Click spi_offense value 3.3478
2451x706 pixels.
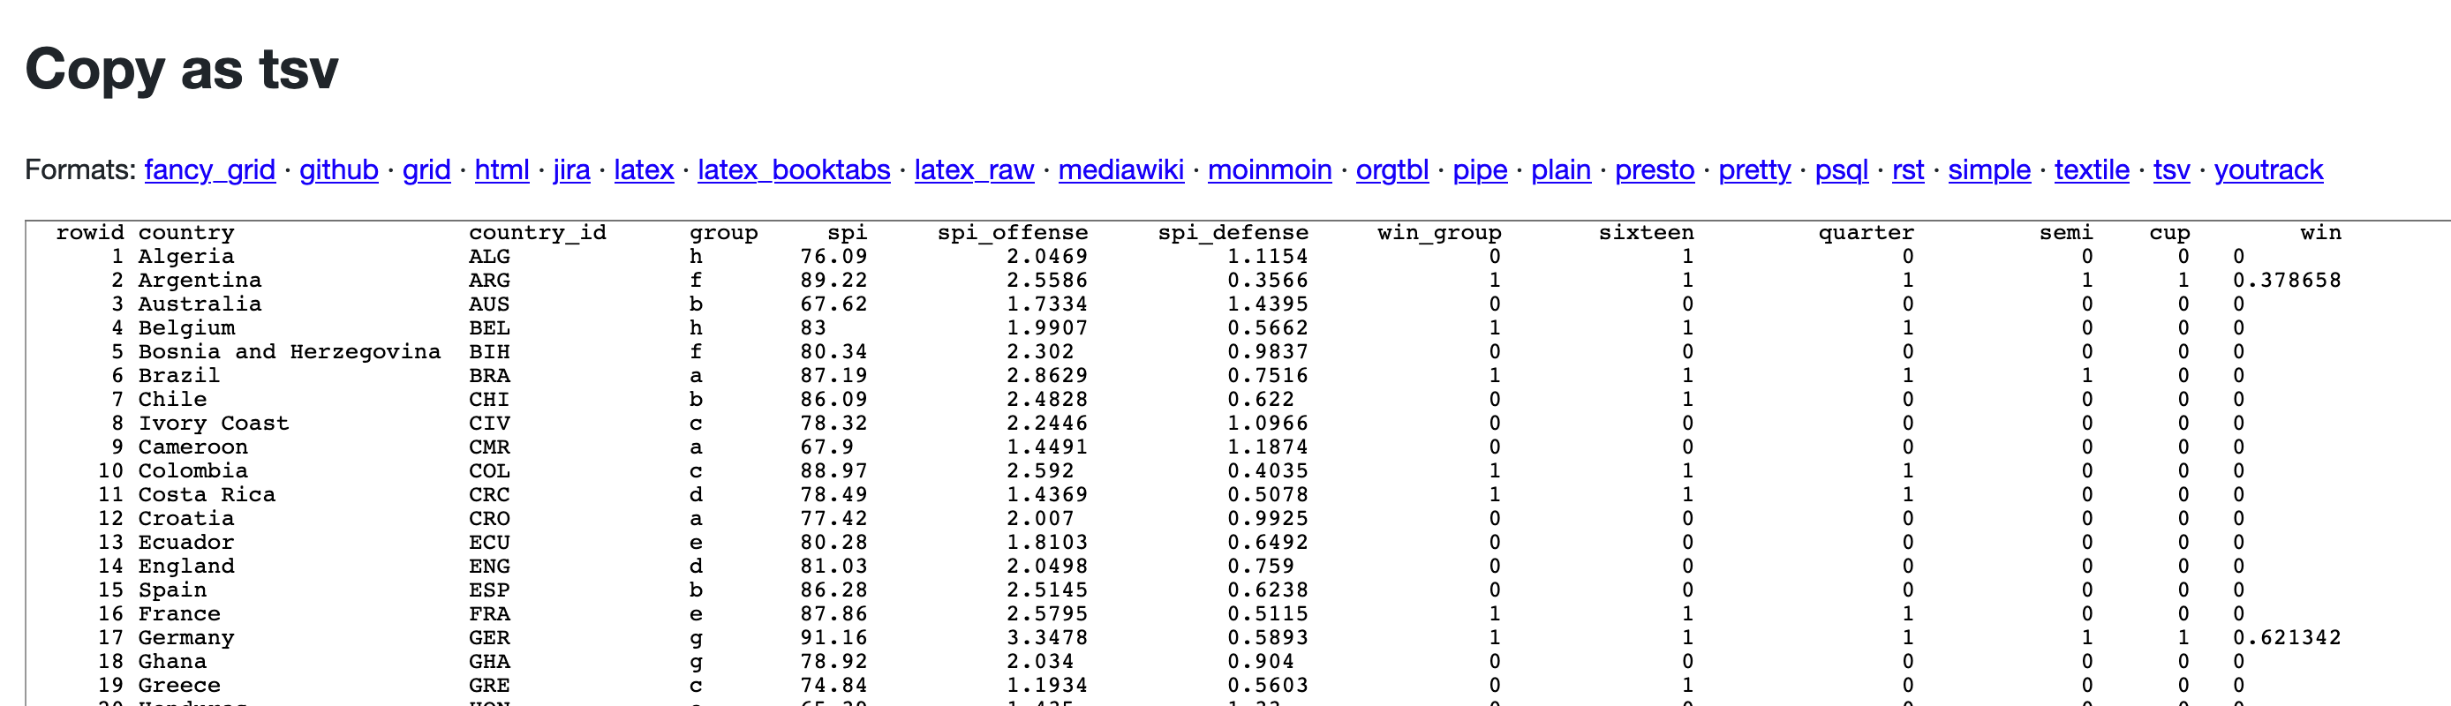tap(1046, 636)
